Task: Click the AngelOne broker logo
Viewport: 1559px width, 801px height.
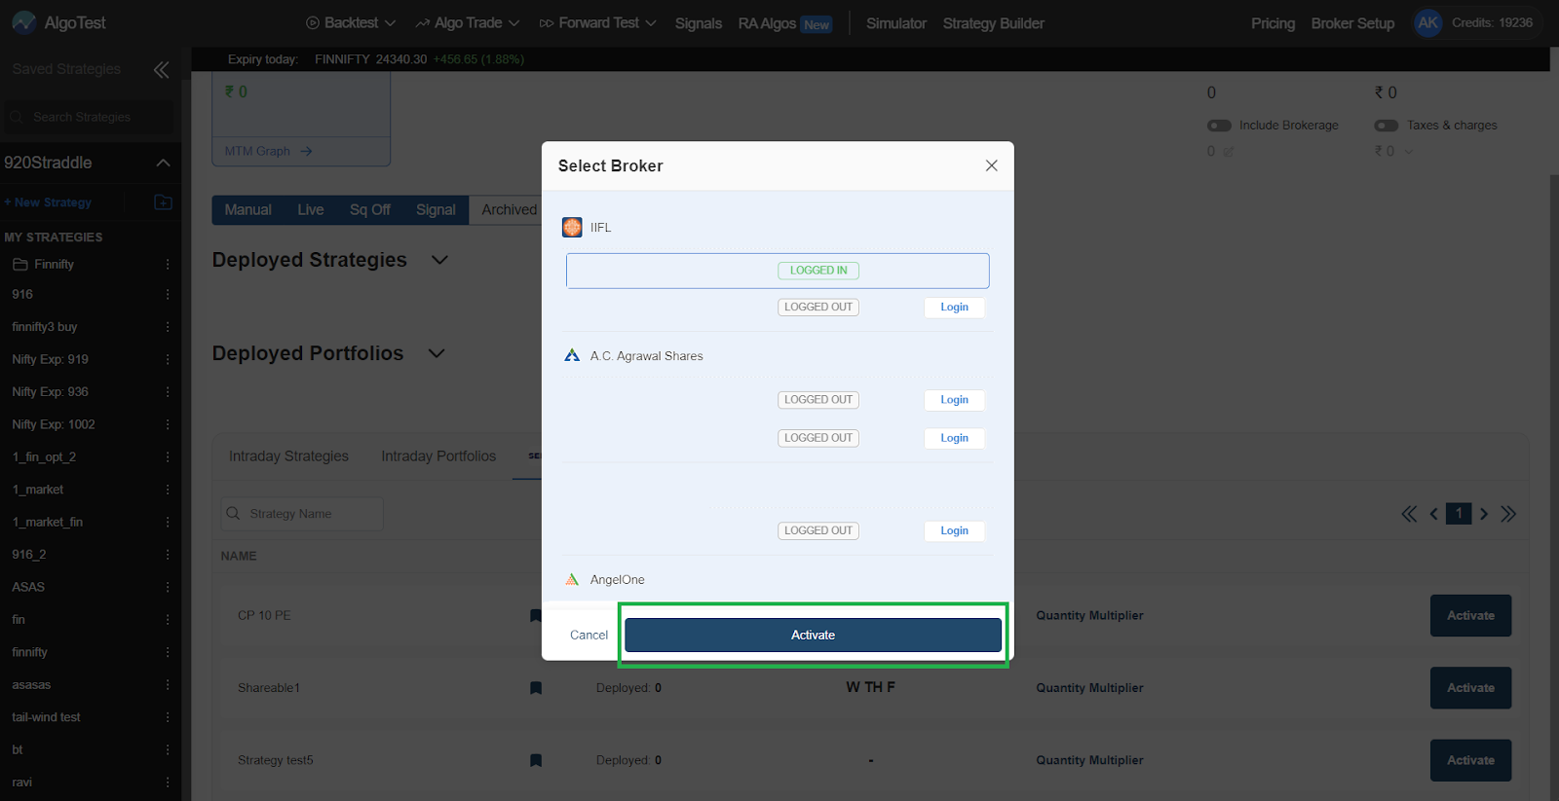Action: 572,580
